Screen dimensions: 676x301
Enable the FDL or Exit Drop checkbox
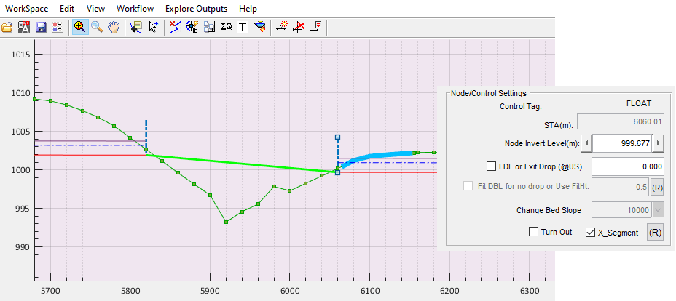[x=491, y=166]
